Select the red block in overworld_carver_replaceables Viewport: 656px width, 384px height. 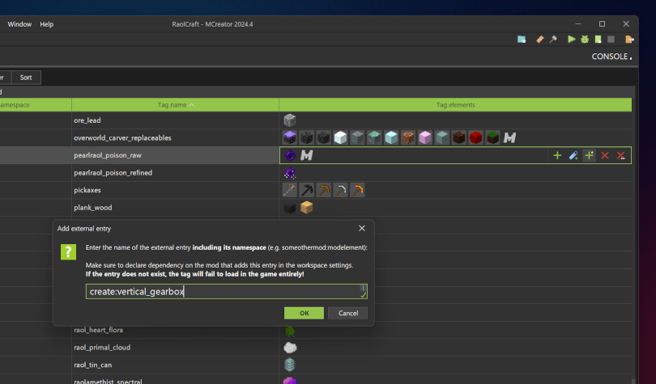(x=475, y=137)
